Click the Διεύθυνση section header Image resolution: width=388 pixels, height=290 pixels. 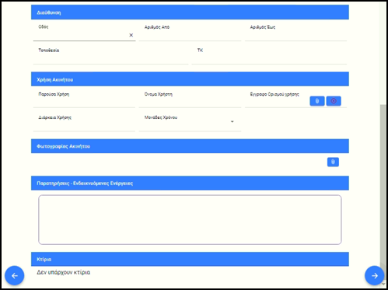tap(190, 12)
